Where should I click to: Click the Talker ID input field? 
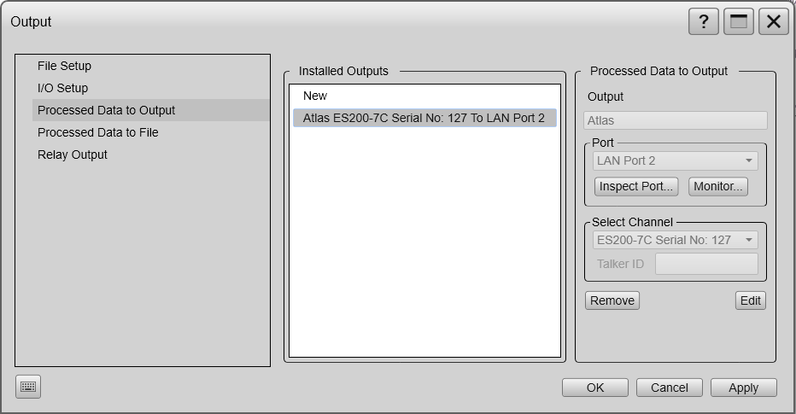pos(706,264)
